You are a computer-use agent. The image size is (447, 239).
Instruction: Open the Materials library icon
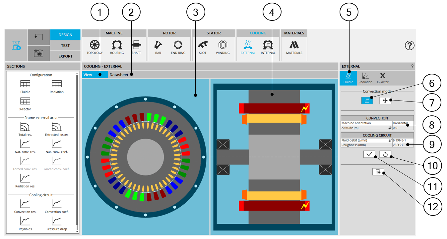[294, 47]
